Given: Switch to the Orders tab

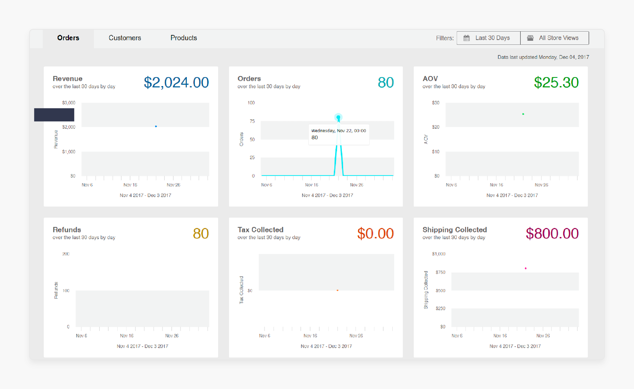Looking at the screenshot, I should pos(68,38).
